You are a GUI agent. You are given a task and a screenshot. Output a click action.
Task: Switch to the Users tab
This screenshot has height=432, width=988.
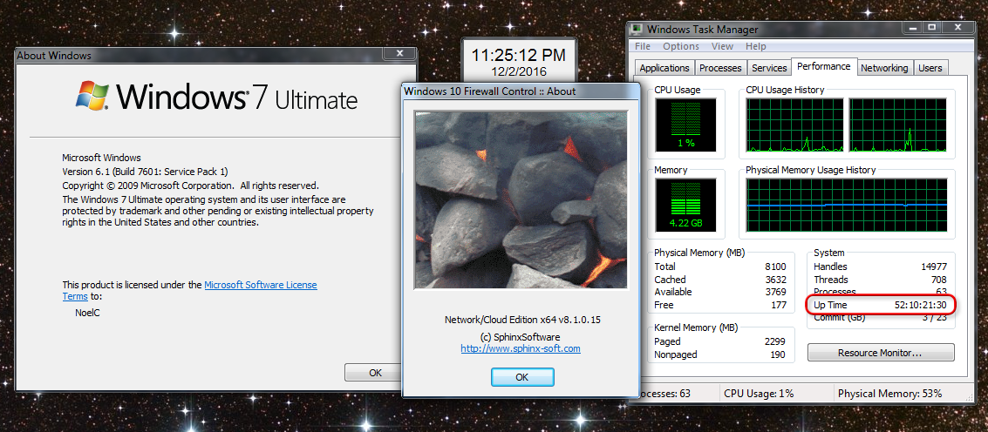coord(930,68)
